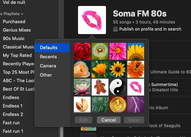The width and height of the screenshot is (191, 137).
Task: Select the purple lightning image
Action: 136,105
